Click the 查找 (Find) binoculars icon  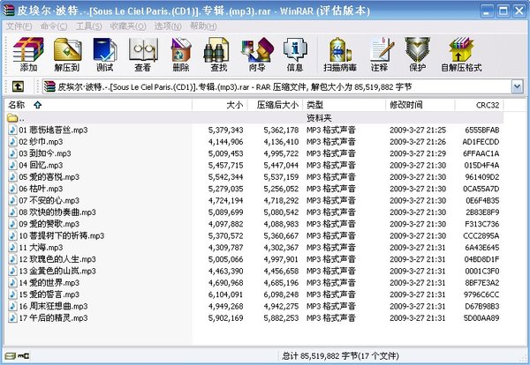coord(218,55)
